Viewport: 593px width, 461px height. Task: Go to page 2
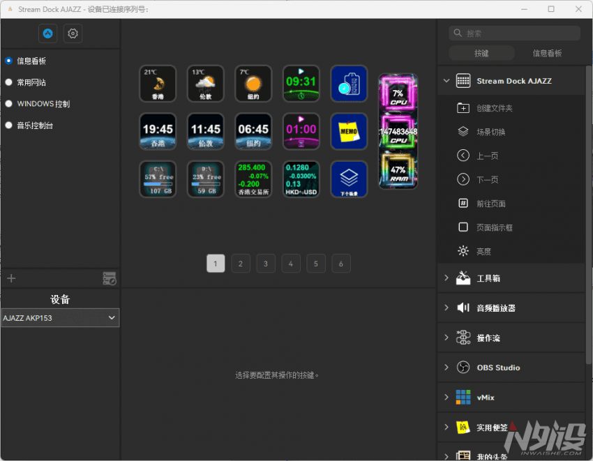241,264
